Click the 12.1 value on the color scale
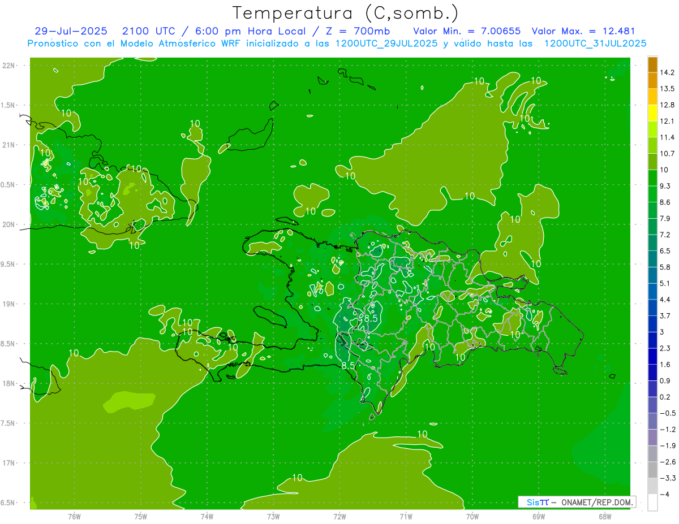679x524 pixels. (x=666, y=121)
